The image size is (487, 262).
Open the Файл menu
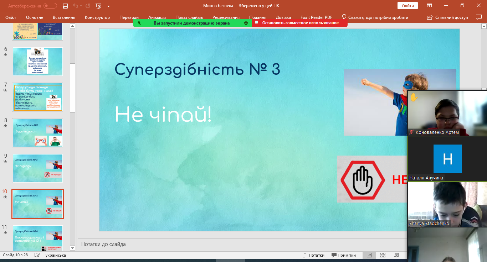click(x=11, y=17)
